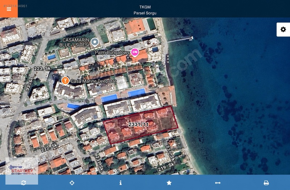The height and width of the screenshot is (190, 290).
Task: Select the measure distance arrows icon
Action: 218,183
